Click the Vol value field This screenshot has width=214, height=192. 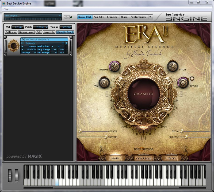tap(18, 27)
